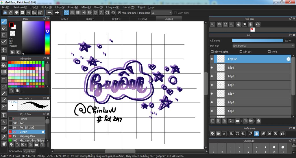
Task: Turn off snap with the circle-slash icon
Action: coord(66,13)
